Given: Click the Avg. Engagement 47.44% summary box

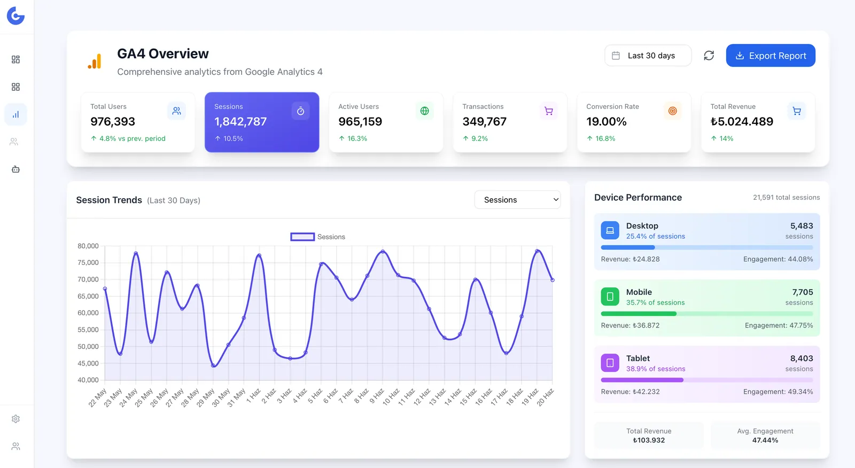Looking at the screenshot, I should pos(765,435).
